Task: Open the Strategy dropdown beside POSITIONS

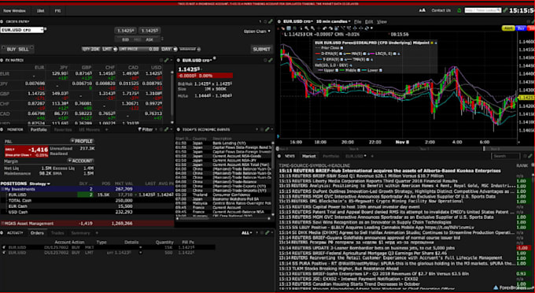Action: point(40,184)
